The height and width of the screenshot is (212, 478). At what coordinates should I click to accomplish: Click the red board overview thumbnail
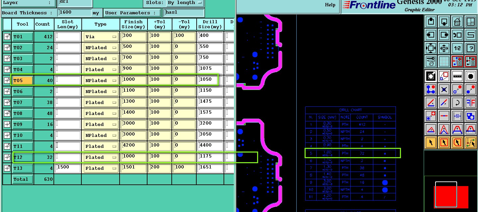click(x=451, y=196)
